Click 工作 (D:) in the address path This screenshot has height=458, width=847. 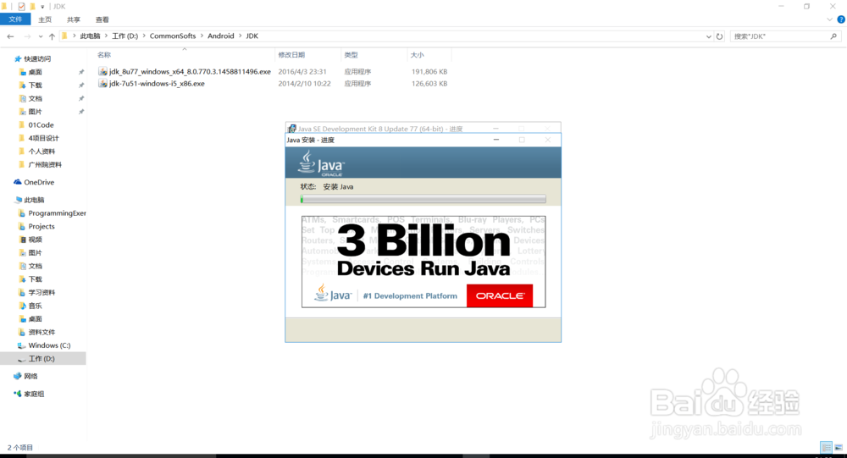[125, 36]
